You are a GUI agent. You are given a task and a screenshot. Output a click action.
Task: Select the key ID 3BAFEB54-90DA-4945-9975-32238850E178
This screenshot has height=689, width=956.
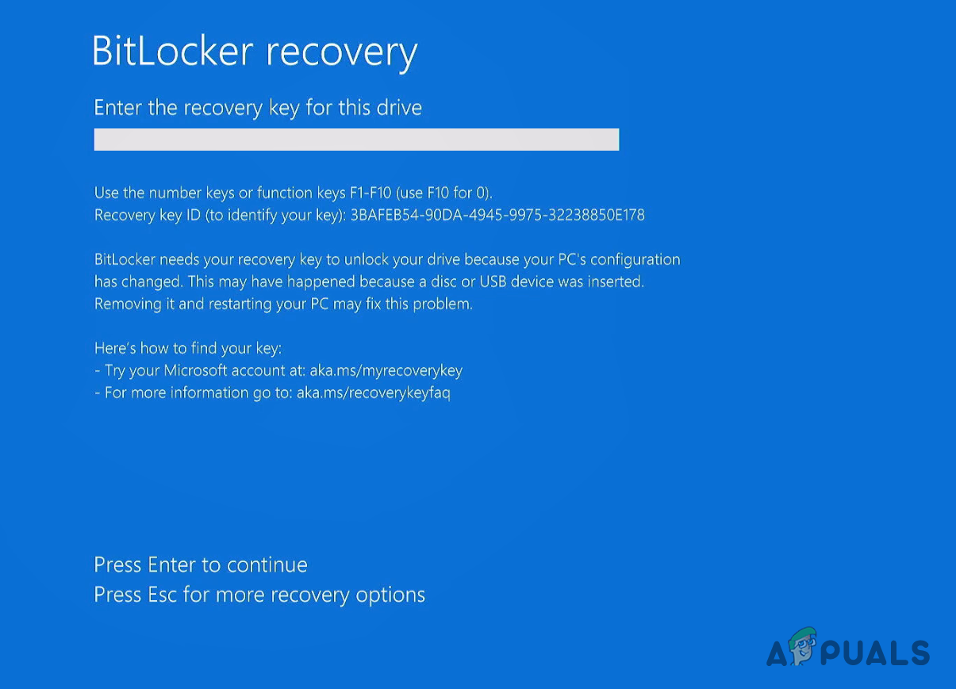(x=498, y=215)
